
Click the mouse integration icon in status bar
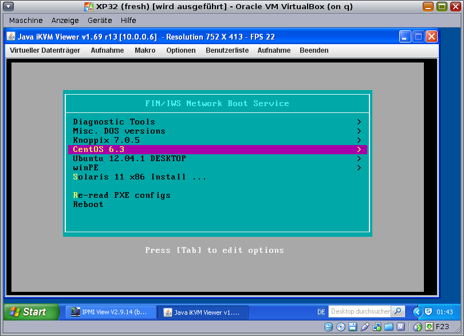tap(418, 327)
